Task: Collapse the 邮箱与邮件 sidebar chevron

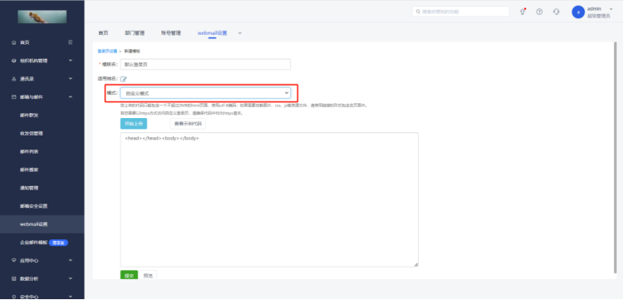Action: [x=71, y=96]
